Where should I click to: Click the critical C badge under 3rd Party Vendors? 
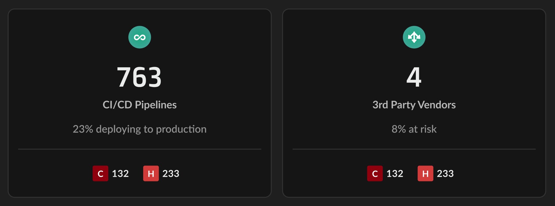click(375, 173)
